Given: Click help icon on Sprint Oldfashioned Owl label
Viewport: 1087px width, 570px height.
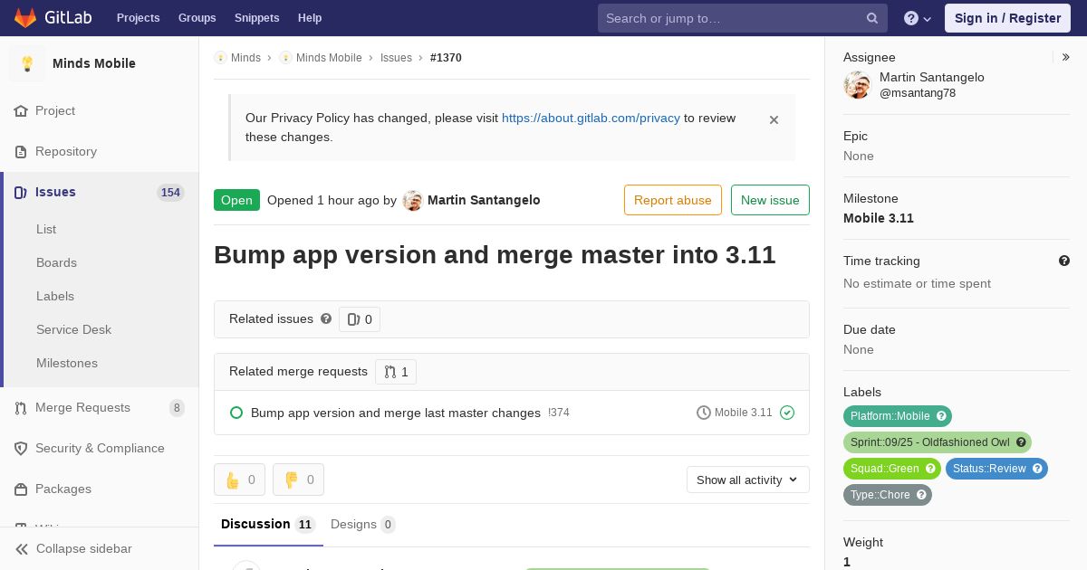Looking at the screenshot, I should [x=1021, y=442].
